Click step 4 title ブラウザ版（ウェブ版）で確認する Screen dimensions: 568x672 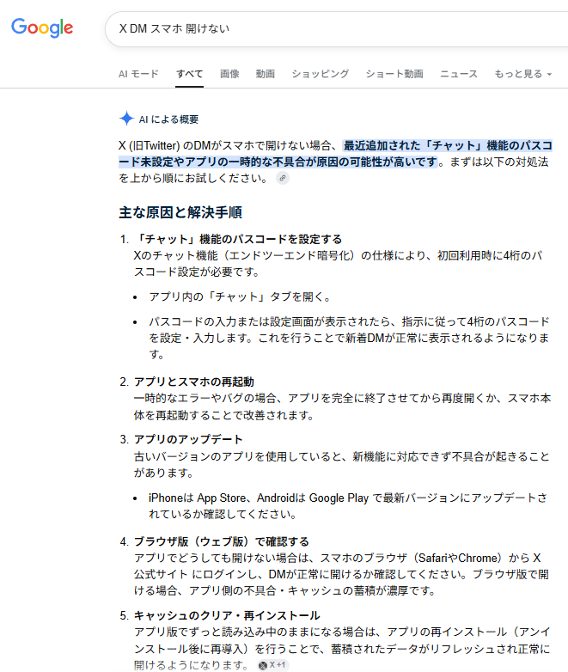(221, 541)
